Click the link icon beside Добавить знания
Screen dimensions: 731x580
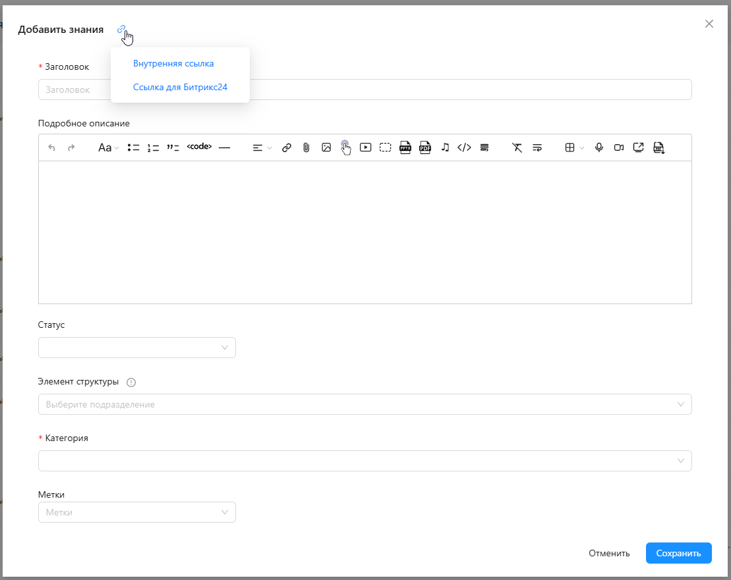click(121, 29)
